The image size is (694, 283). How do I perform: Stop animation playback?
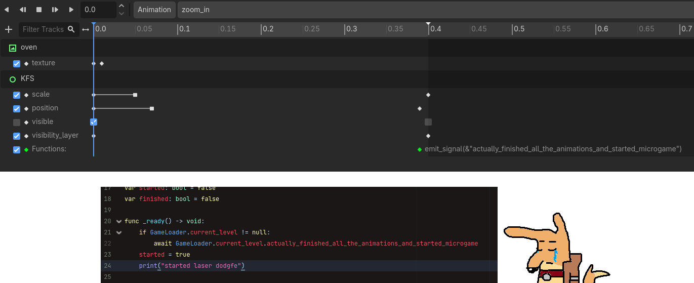coord(39,10)
